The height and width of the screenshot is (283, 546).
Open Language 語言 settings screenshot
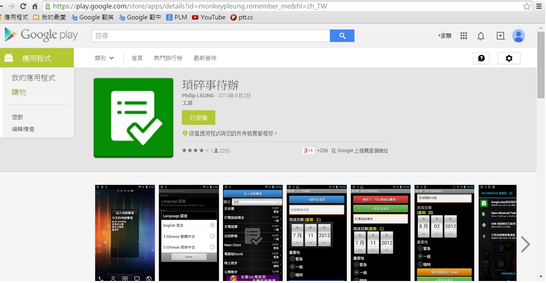click(189, 233)
